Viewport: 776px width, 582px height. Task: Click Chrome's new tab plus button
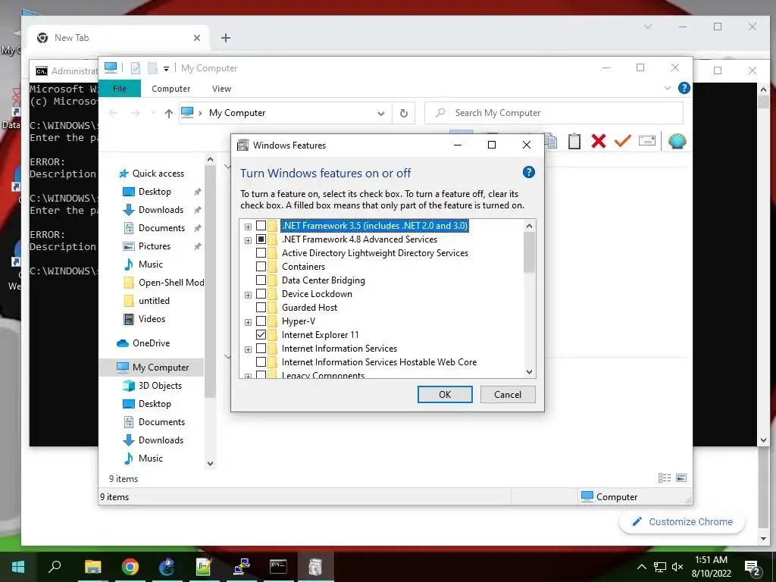(x=226, y=38)
